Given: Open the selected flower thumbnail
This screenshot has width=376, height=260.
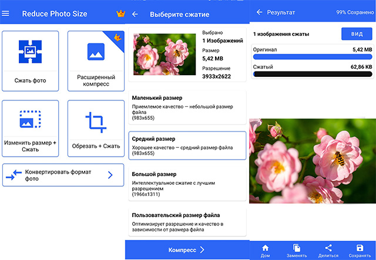Looking at the screenshot, I should [x=164, y=54].
